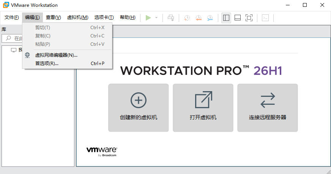Enter full screen mode icon

pos(249,18)
